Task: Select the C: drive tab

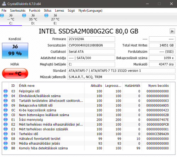Action: click(x=11, y=19)
